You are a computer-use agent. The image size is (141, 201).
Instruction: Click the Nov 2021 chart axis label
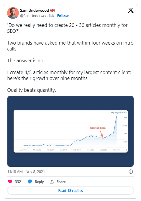[117, 150]
